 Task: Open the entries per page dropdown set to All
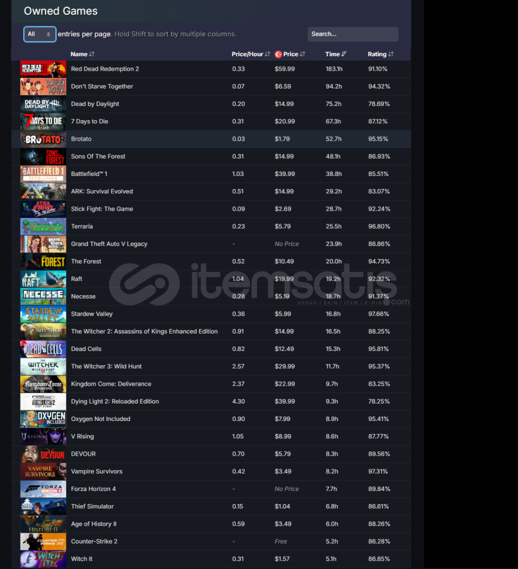pyautogui.click(x=39, y=34)
